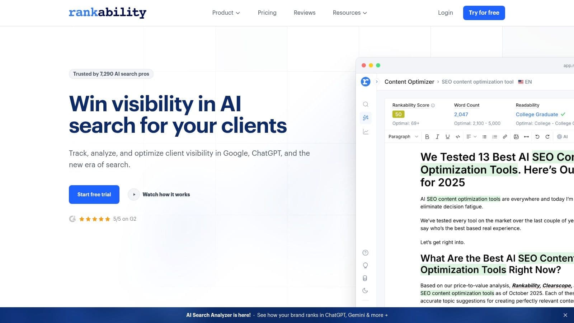Open the Resources dropdown menu
The image size is (574, 323).
click(350, 13)
